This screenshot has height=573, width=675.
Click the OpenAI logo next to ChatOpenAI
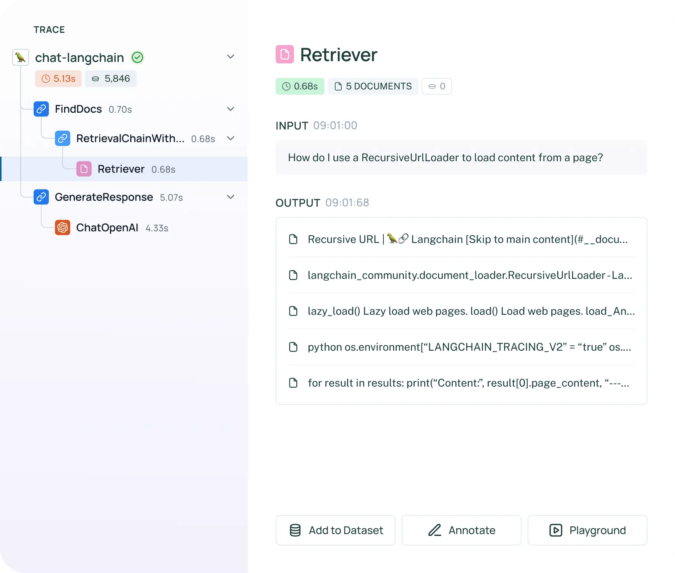click(x=63, y=227)
